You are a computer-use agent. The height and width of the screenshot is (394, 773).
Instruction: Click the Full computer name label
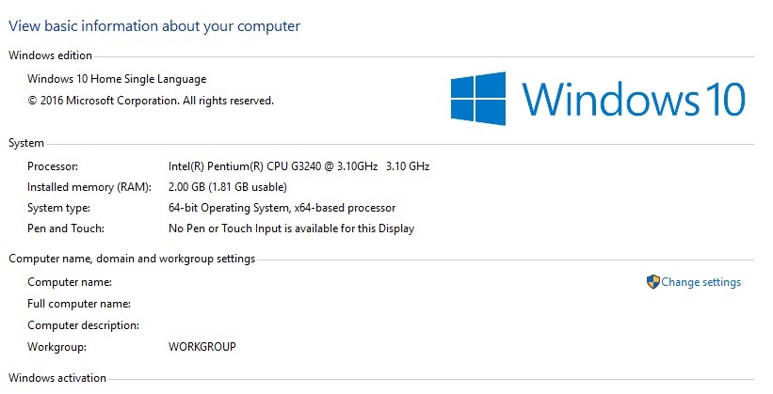(x=79, y=304)
